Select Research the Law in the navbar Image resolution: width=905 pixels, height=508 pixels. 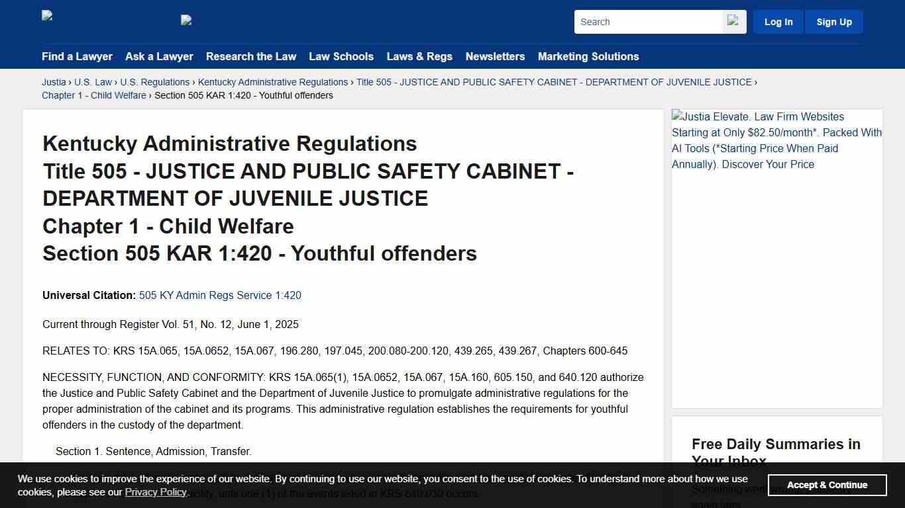click(251, 57)
